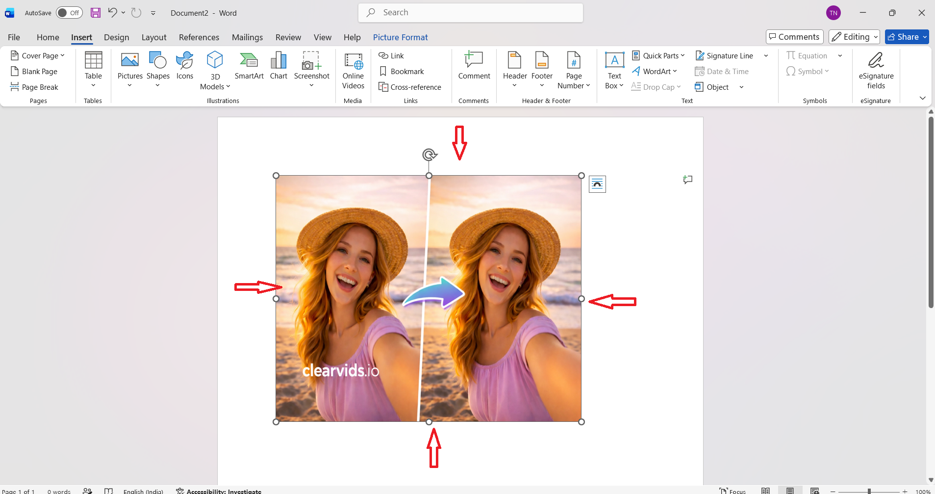Switch to Read Mode view

point(765,491)
